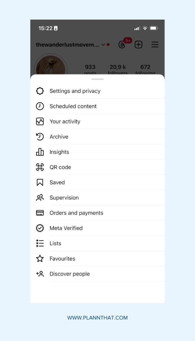
Task: Select the Supervision people icon
Action: 40,197
